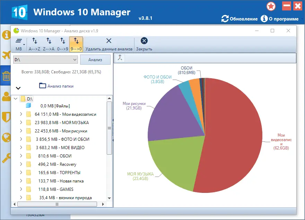Screen dimensions: 305x220
Task: Collapse the D:\ root tree node
Action: (16, 99)
